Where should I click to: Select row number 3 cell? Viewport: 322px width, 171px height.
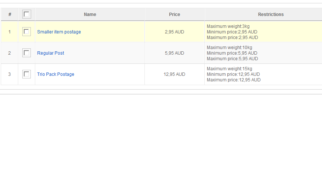click(9, 74)
